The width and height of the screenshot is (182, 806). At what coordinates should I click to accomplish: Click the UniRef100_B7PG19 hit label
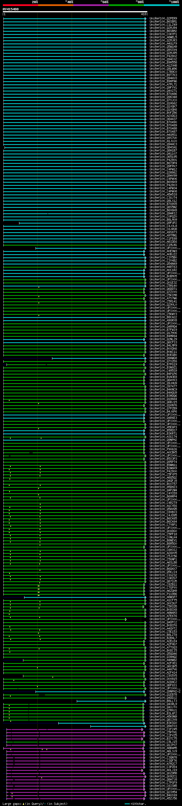tap(163, 365)
